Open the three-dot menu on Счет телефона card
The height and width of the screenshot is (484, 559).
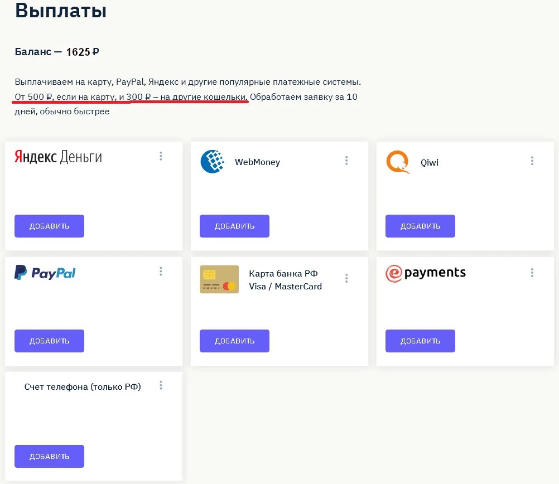click(161, 385)
